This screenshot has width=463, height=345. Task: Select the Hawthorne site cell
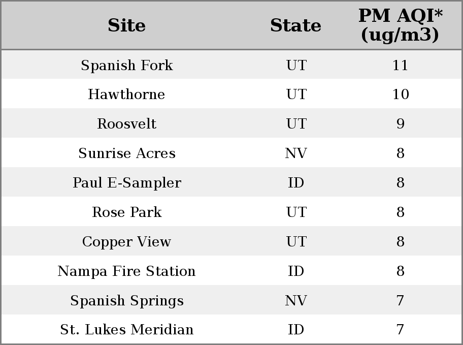point(127,95)
